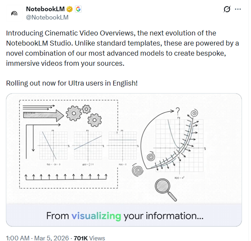
Task: Open the NotebookLM display name link
Action: [45, 9]
